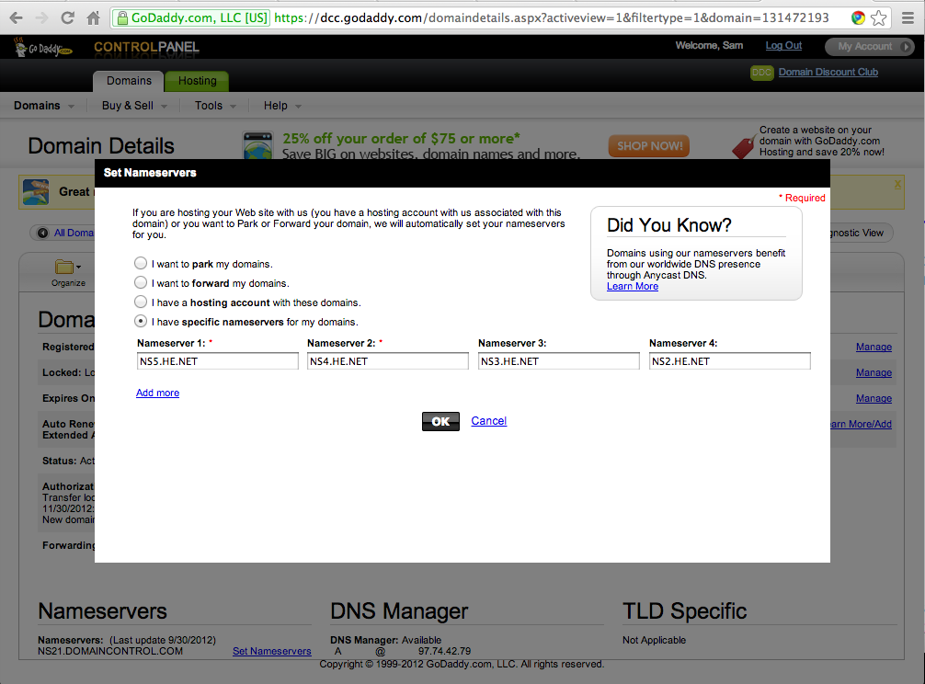Viewport: 925px width, 684px height.
Task: Select 'I want to forward my domains' radio
Action: click(141, 282)
